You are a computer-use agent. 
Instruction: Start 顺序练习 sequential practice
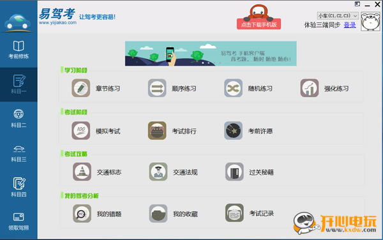pyautogui.click(x=157, y=88)
